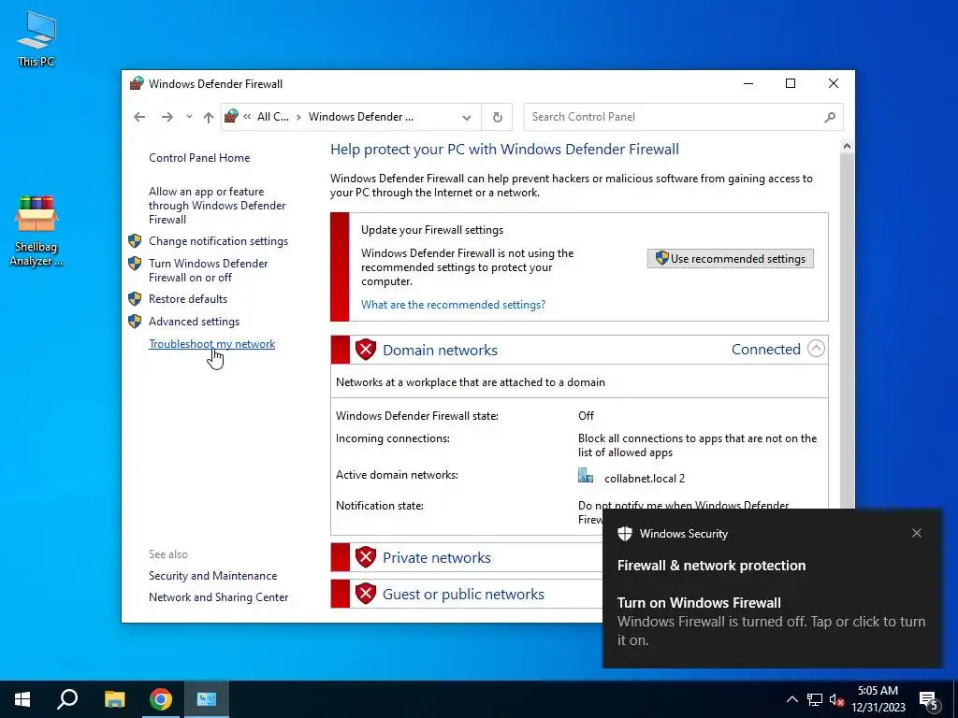
Task: Open Allow an app or feature link
Action: pyautogui.click(x=217, y=205)
